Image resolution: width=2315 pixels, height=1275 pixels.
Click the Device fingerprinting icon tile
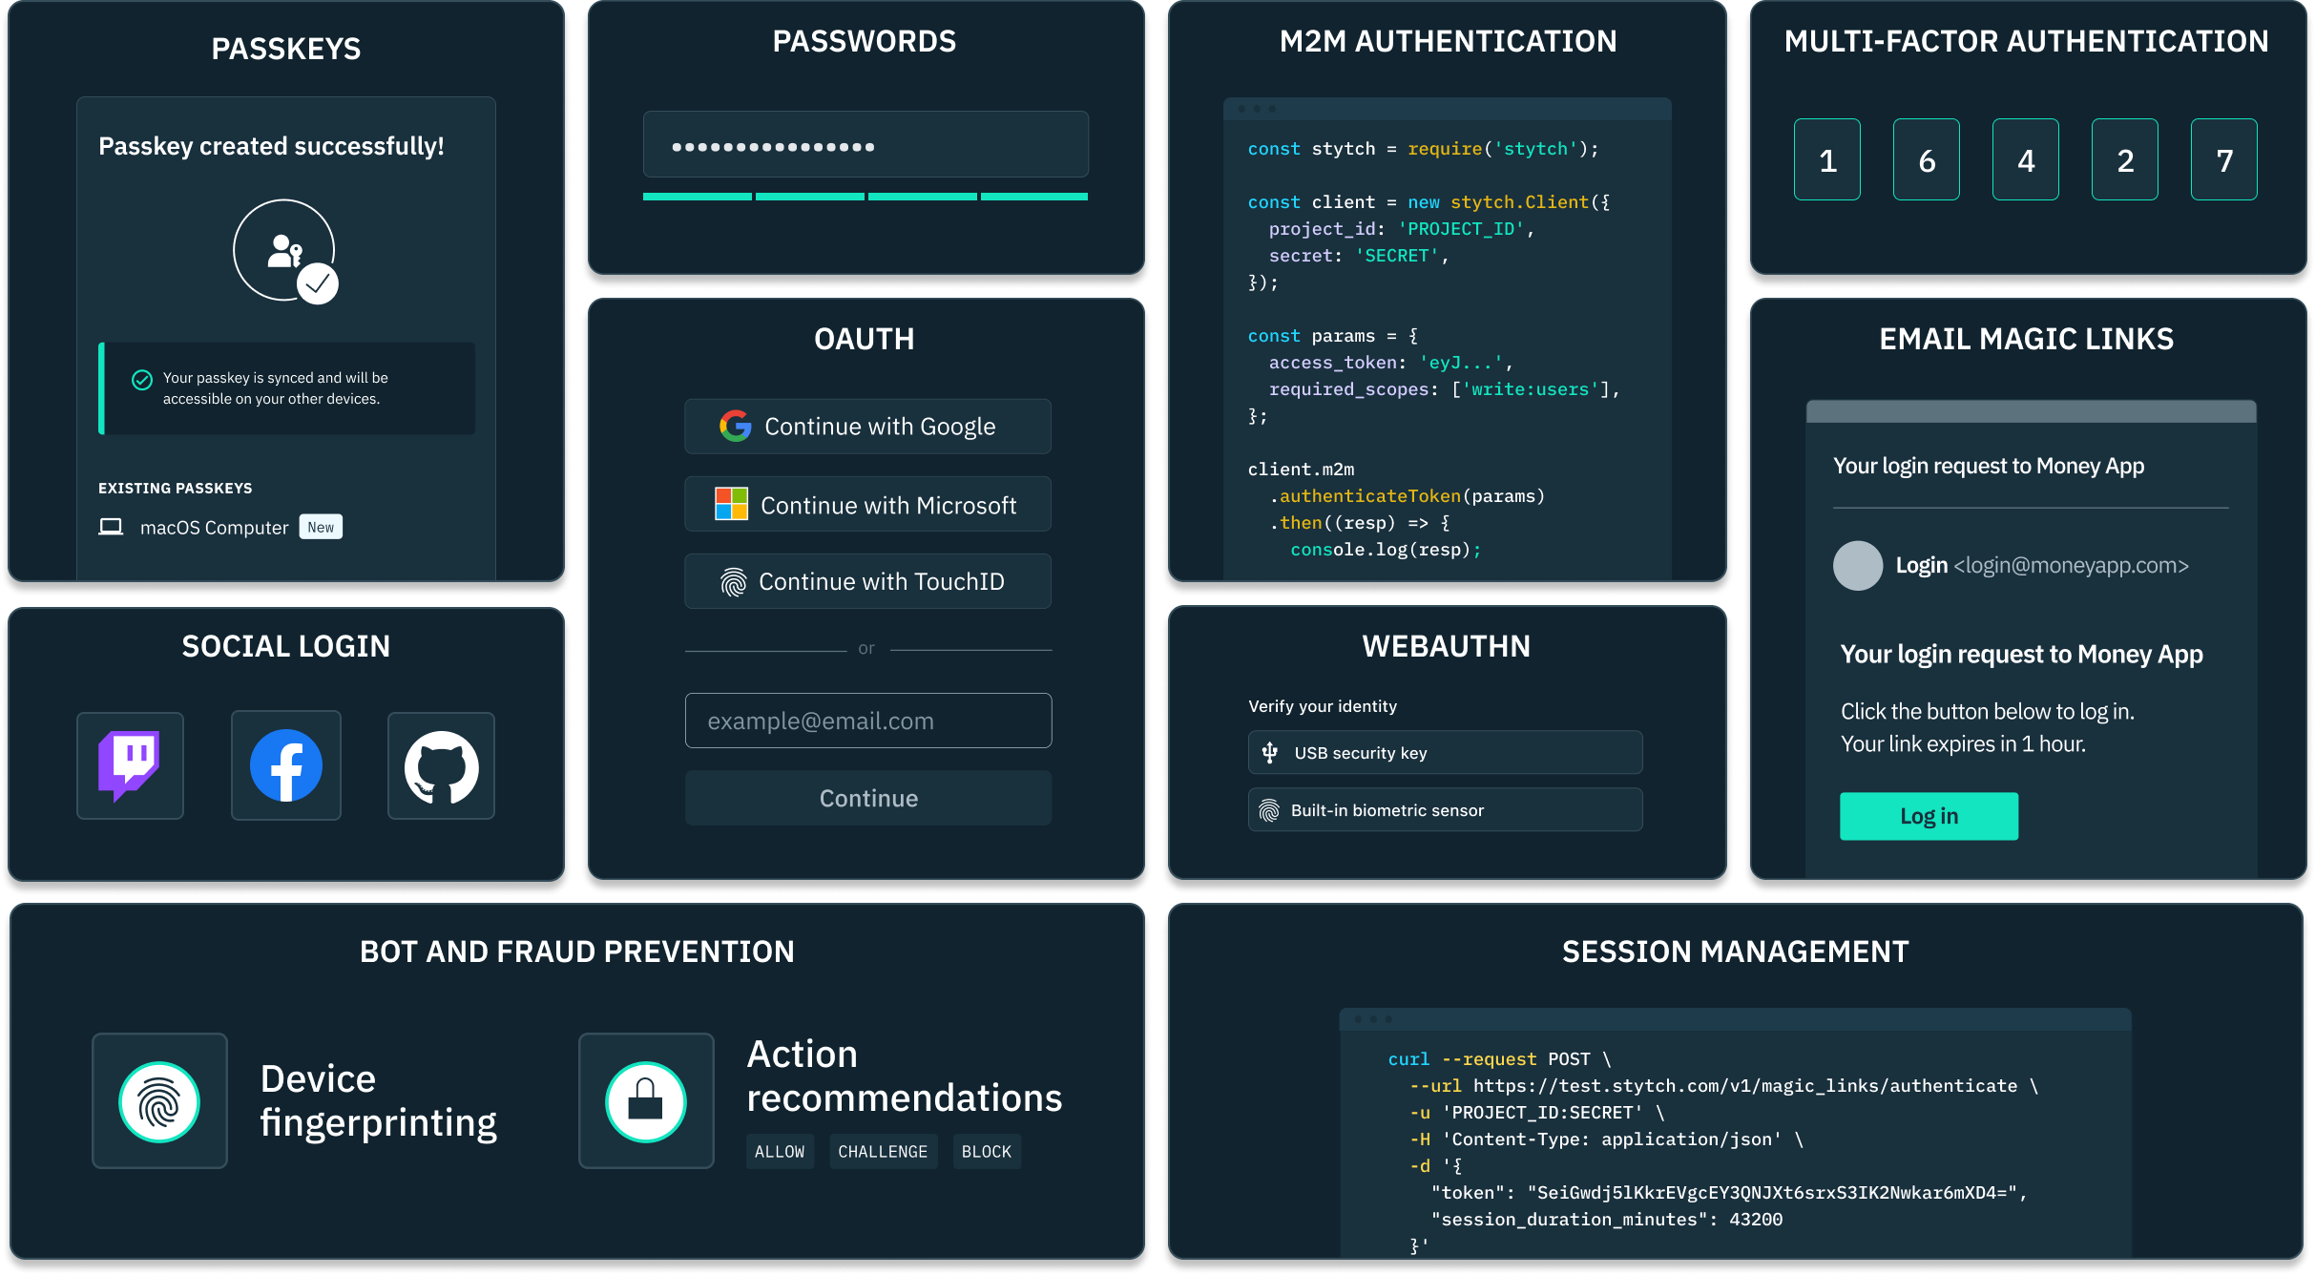[159, 1100]
